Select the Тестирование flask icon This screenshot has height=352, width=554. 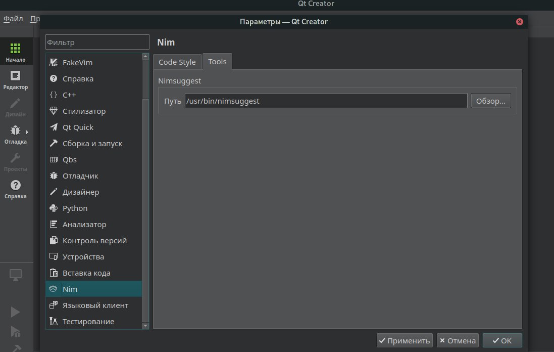point(54,321)
